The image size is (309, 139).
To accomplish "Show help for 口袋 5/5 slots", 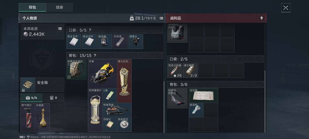I will [x=90, y=30].
